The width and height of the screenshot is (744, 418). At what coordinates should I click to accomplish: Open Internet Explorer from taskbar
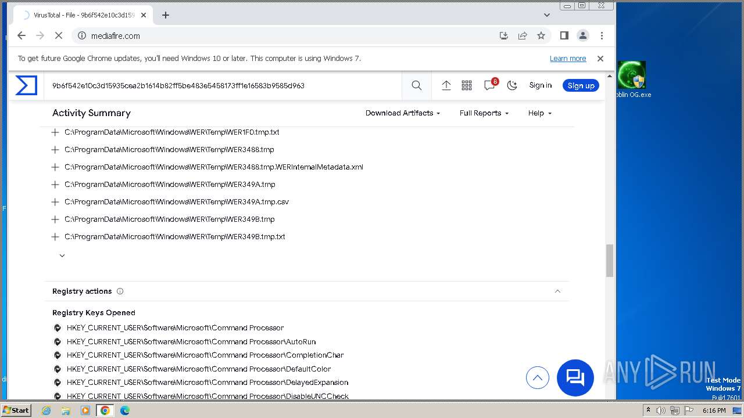pos(46,410)
